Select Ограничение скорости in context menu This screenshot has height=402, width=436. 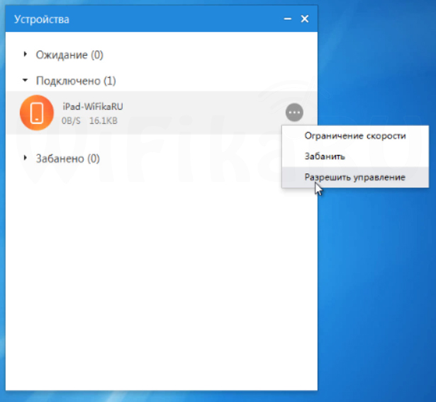click(354, 136)
